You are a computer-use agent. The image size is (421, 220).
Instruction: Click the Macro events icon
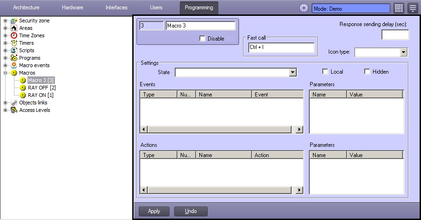point(14,65)
